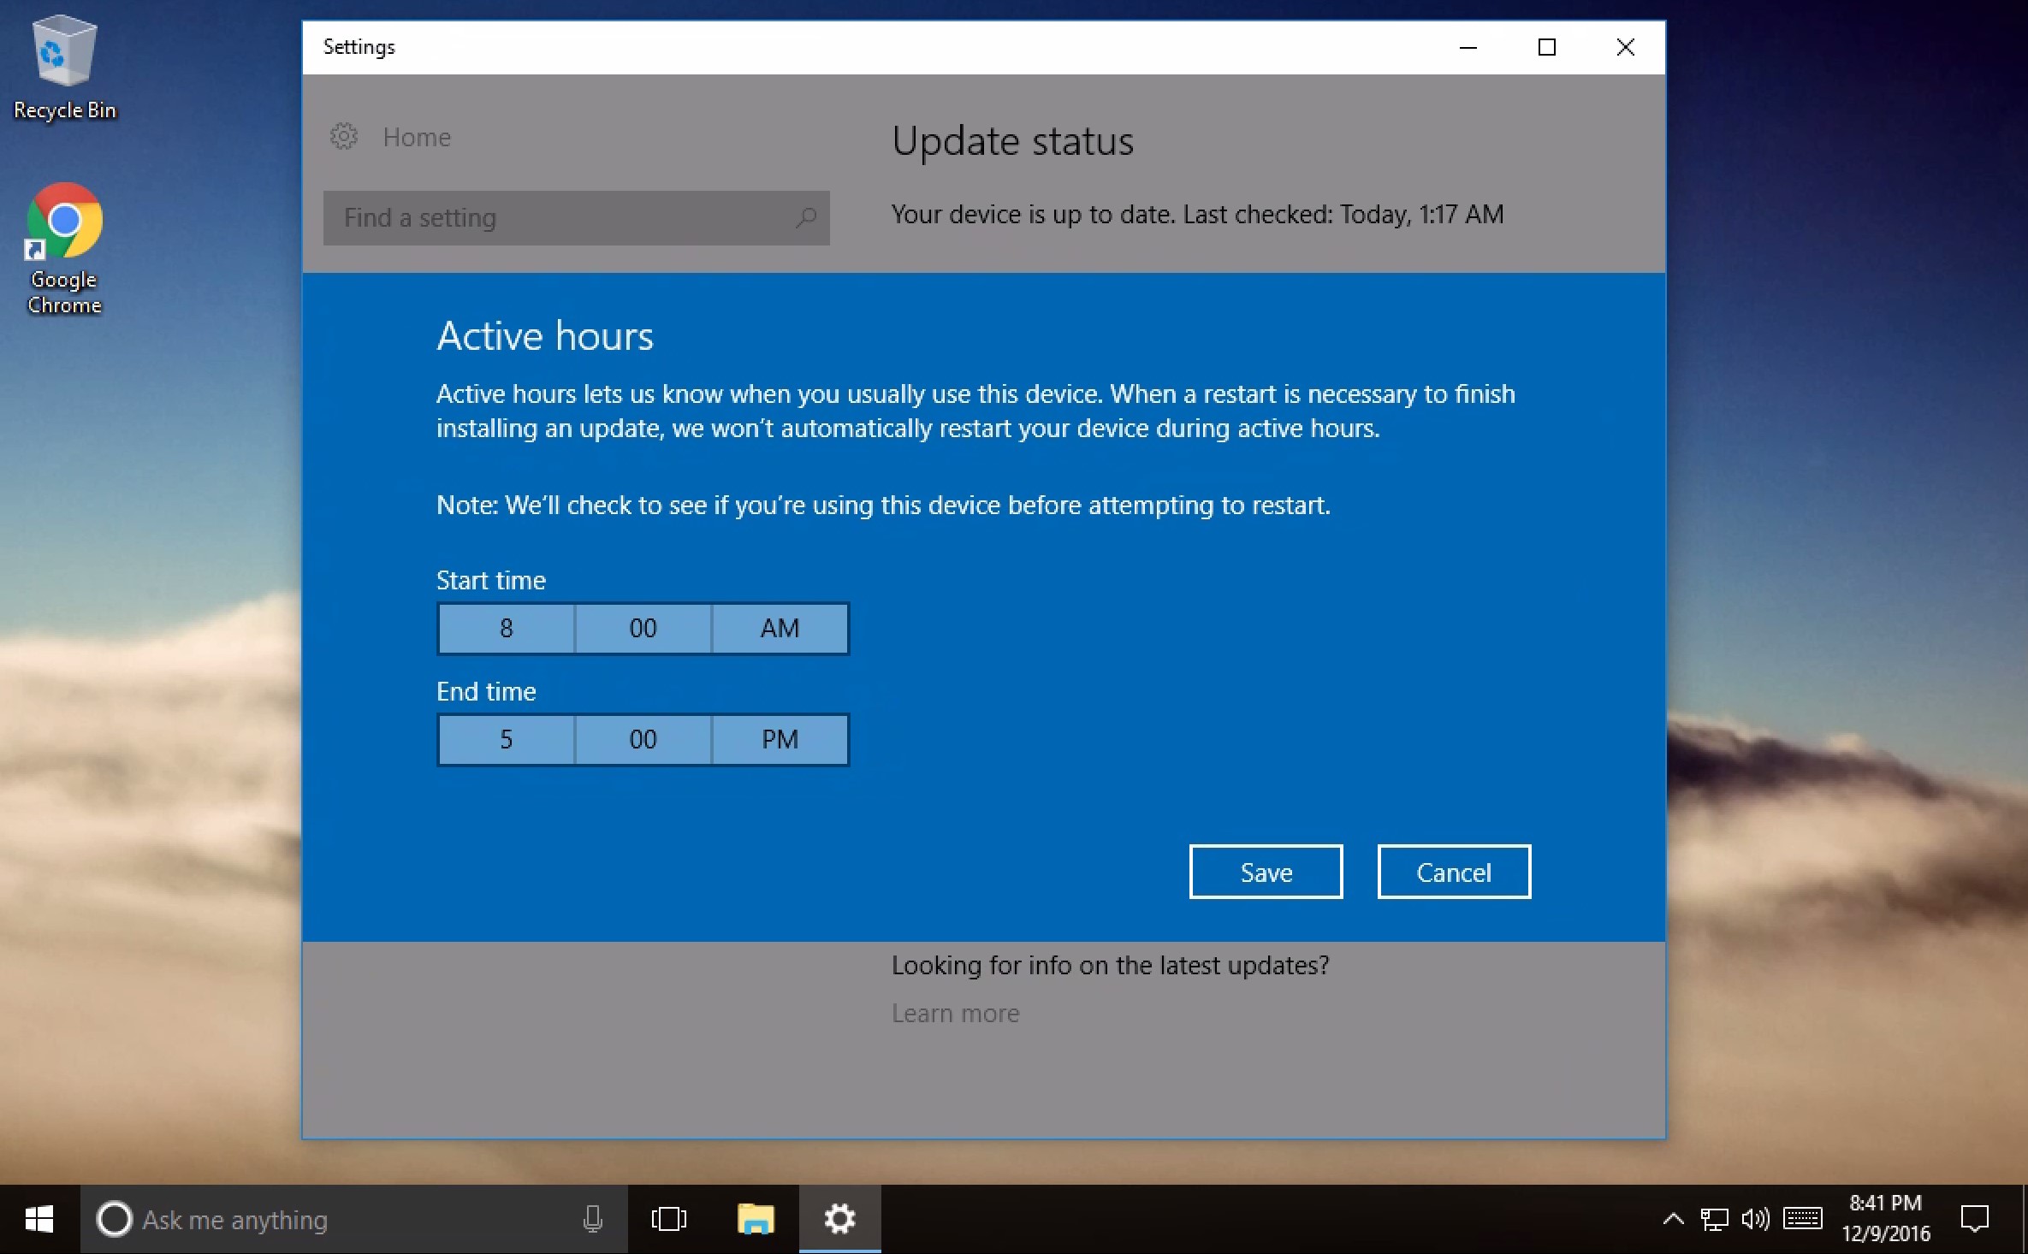
Task: Cancel the active hours changes
Action: (1453, 872)
